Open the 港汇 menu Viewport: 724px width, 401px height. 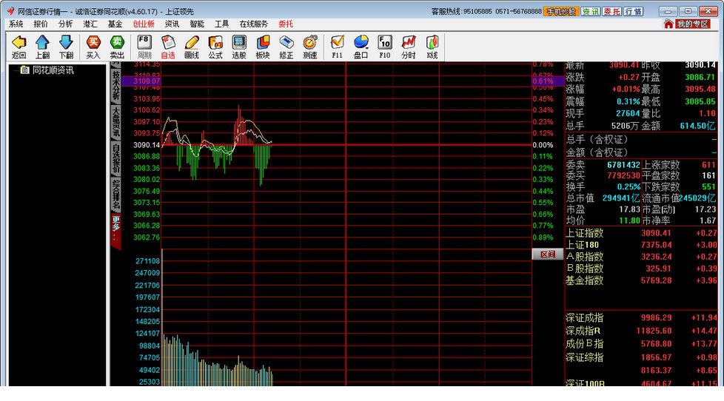(90, 24)
